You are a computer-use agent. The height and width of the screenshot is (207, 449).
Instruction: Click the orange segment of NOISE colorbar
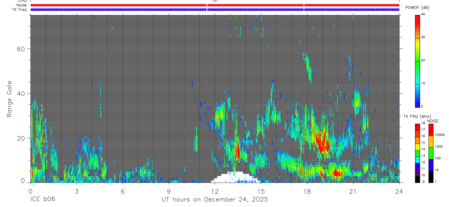[431, 142]
